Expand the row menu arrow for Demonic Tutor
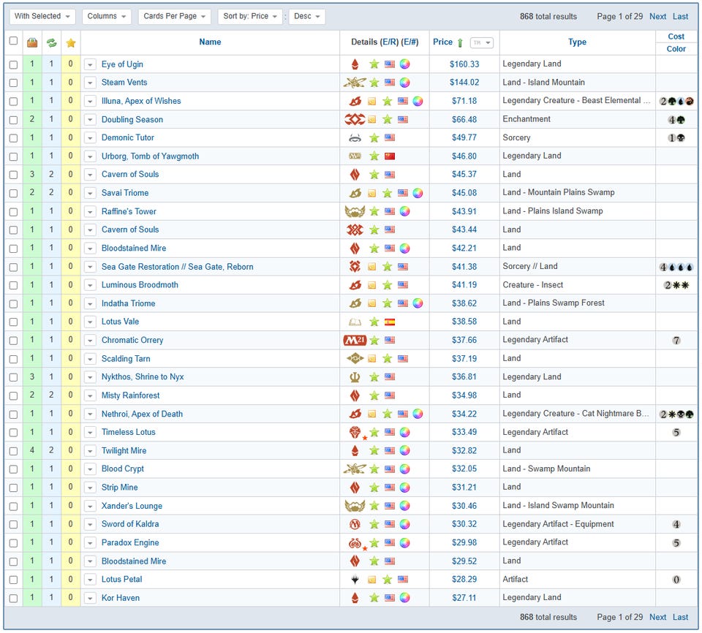The width and height of the screenshot is (702, 633). [x=90, y=138]
